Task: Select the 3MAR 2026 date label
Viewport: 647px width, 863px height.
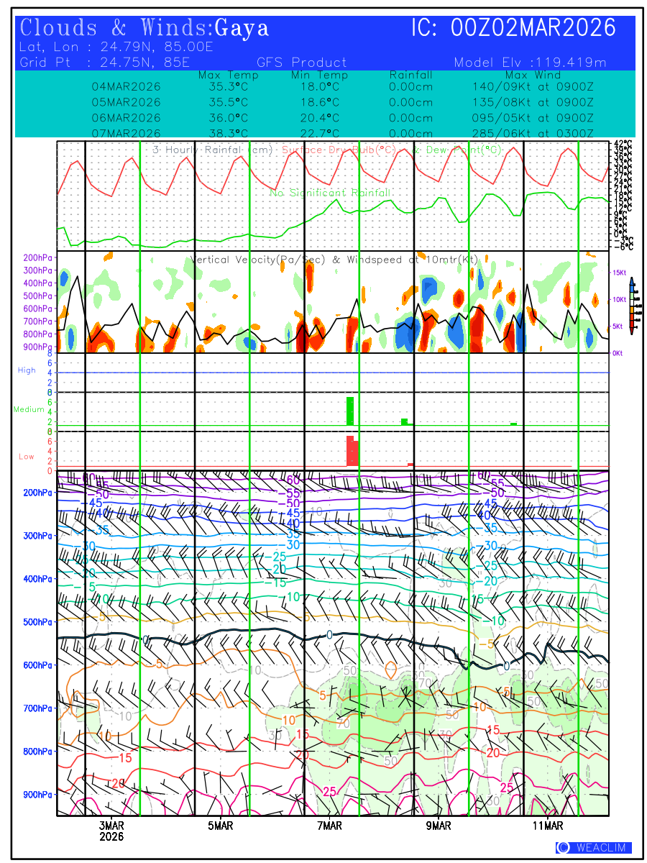Action: [111, 831]
